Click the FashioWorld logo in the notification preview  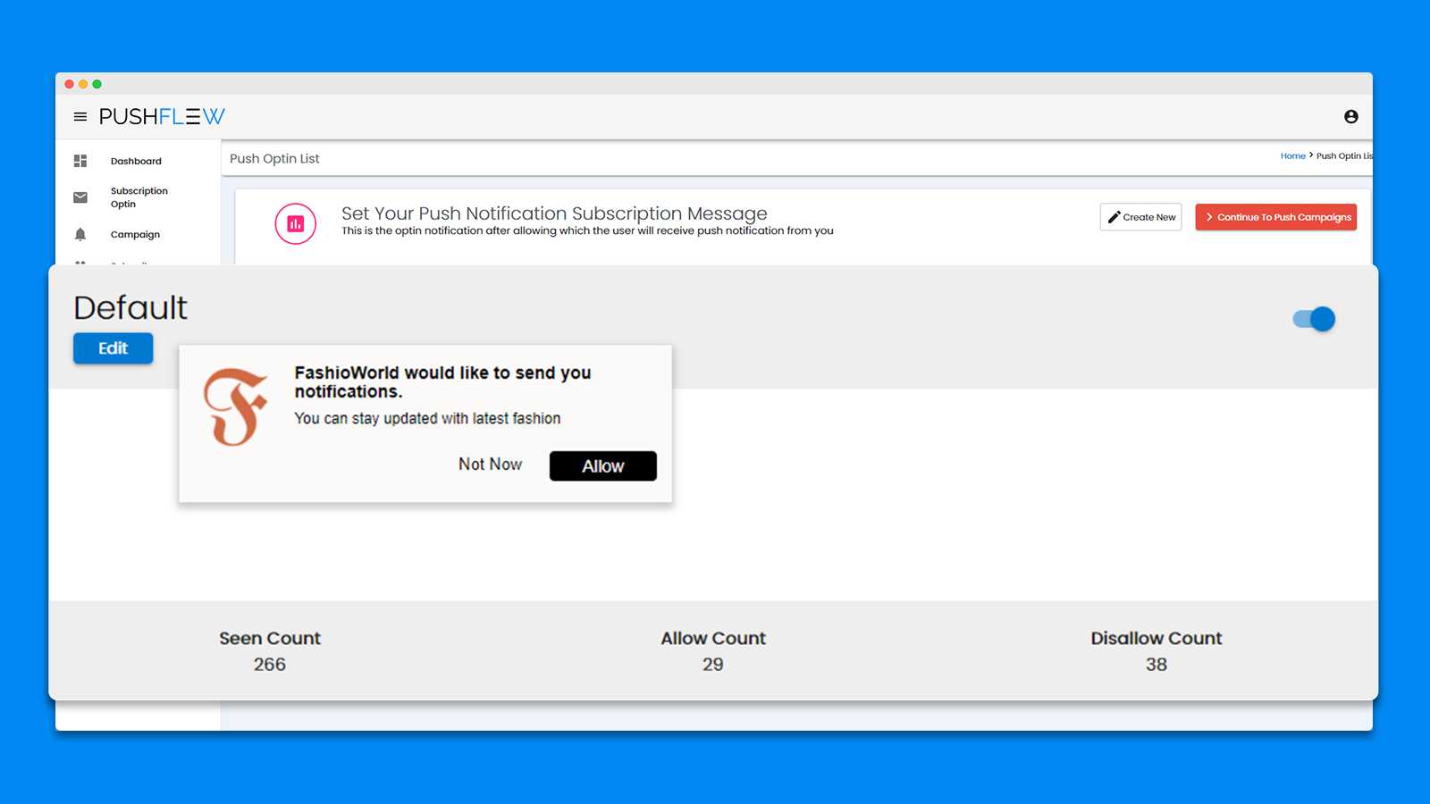(x=236, y=406)
